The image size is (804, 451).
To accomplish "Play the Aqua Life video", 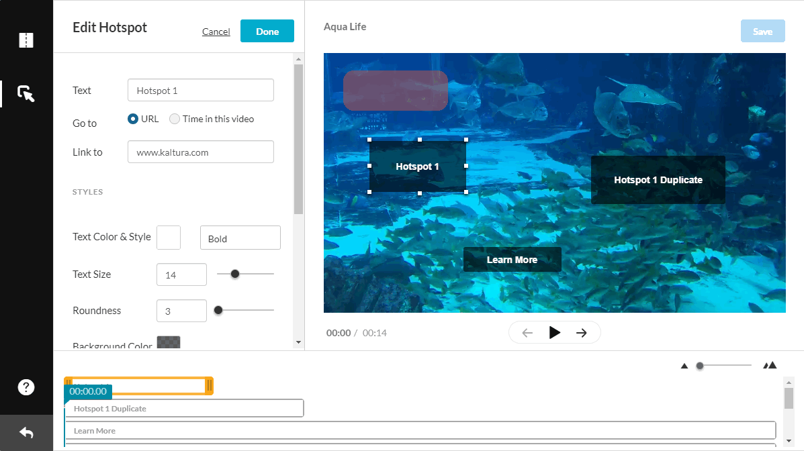I will 554,333.
